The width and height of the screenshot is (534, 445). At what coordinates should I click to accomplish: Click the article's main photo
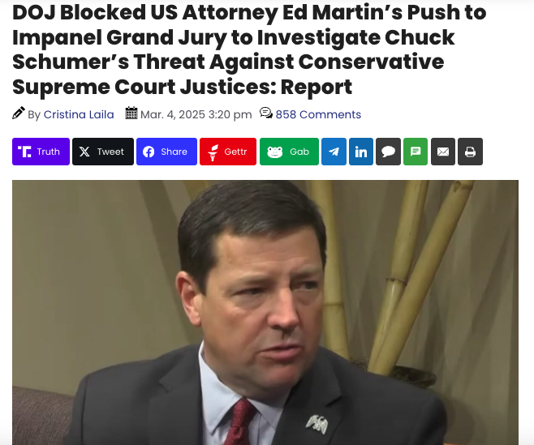click(x=265, y=312)
